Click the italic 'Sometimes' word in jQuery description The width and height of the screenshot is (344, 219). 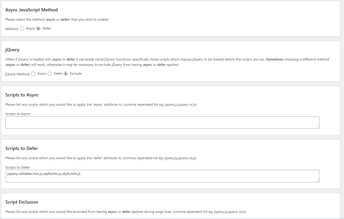(x=274, y=59)
